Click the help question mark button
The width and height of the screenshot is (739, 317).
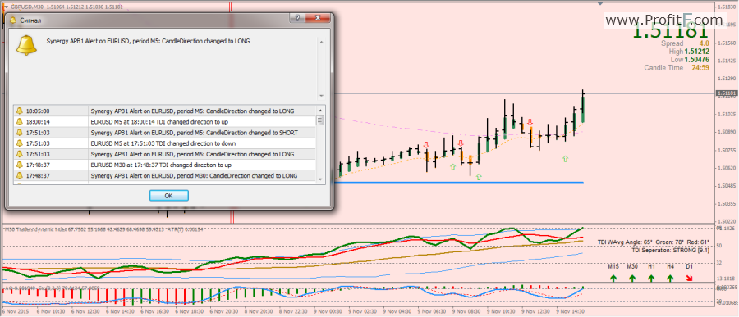point(297,17)
